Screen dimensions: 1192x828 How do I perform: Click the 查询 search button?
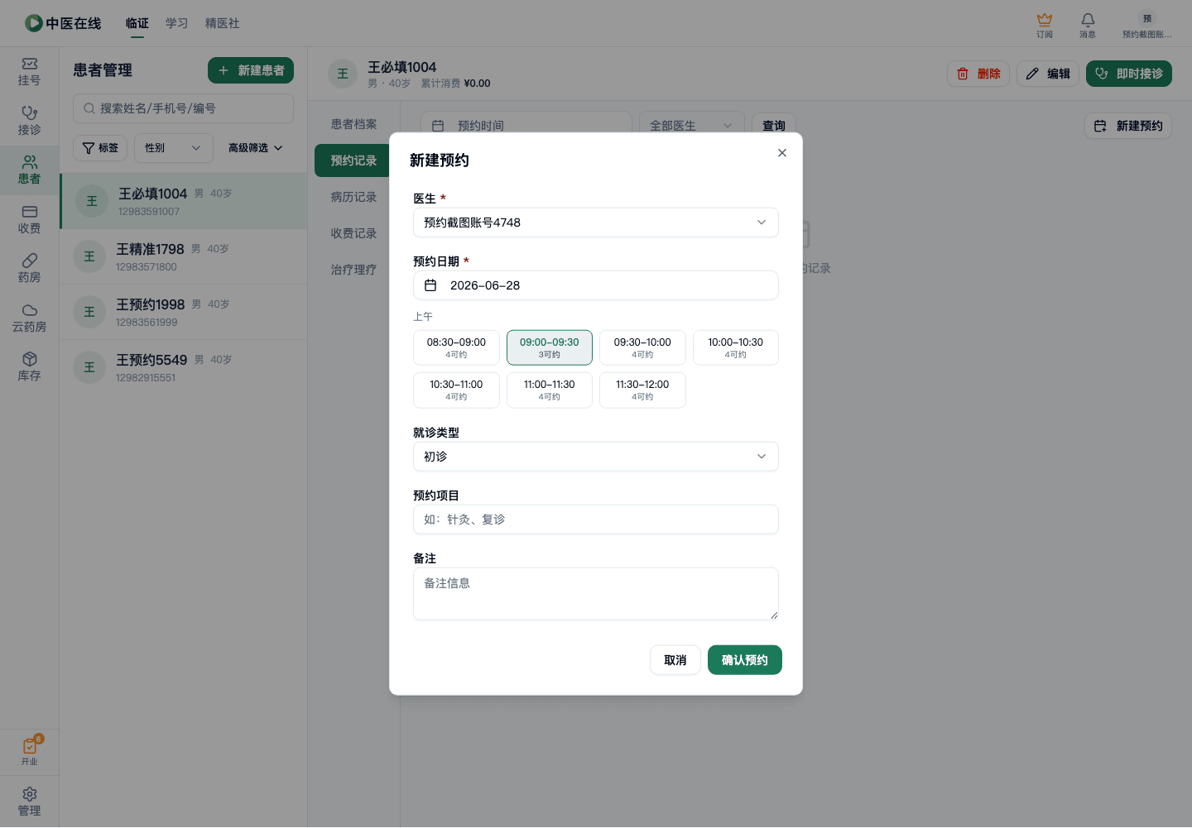[x=774, y=125]
